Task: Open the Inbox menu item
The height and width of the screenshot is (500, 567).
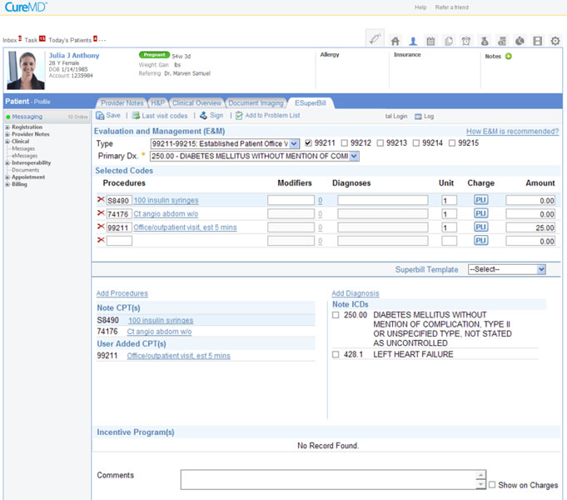Action: (10, 40)
